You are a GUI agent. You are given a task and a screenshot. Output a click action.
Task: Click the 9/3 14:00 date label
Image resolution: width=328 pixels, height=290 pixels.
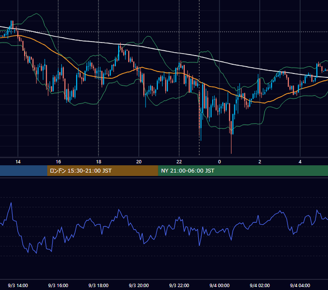click(18, 285)
